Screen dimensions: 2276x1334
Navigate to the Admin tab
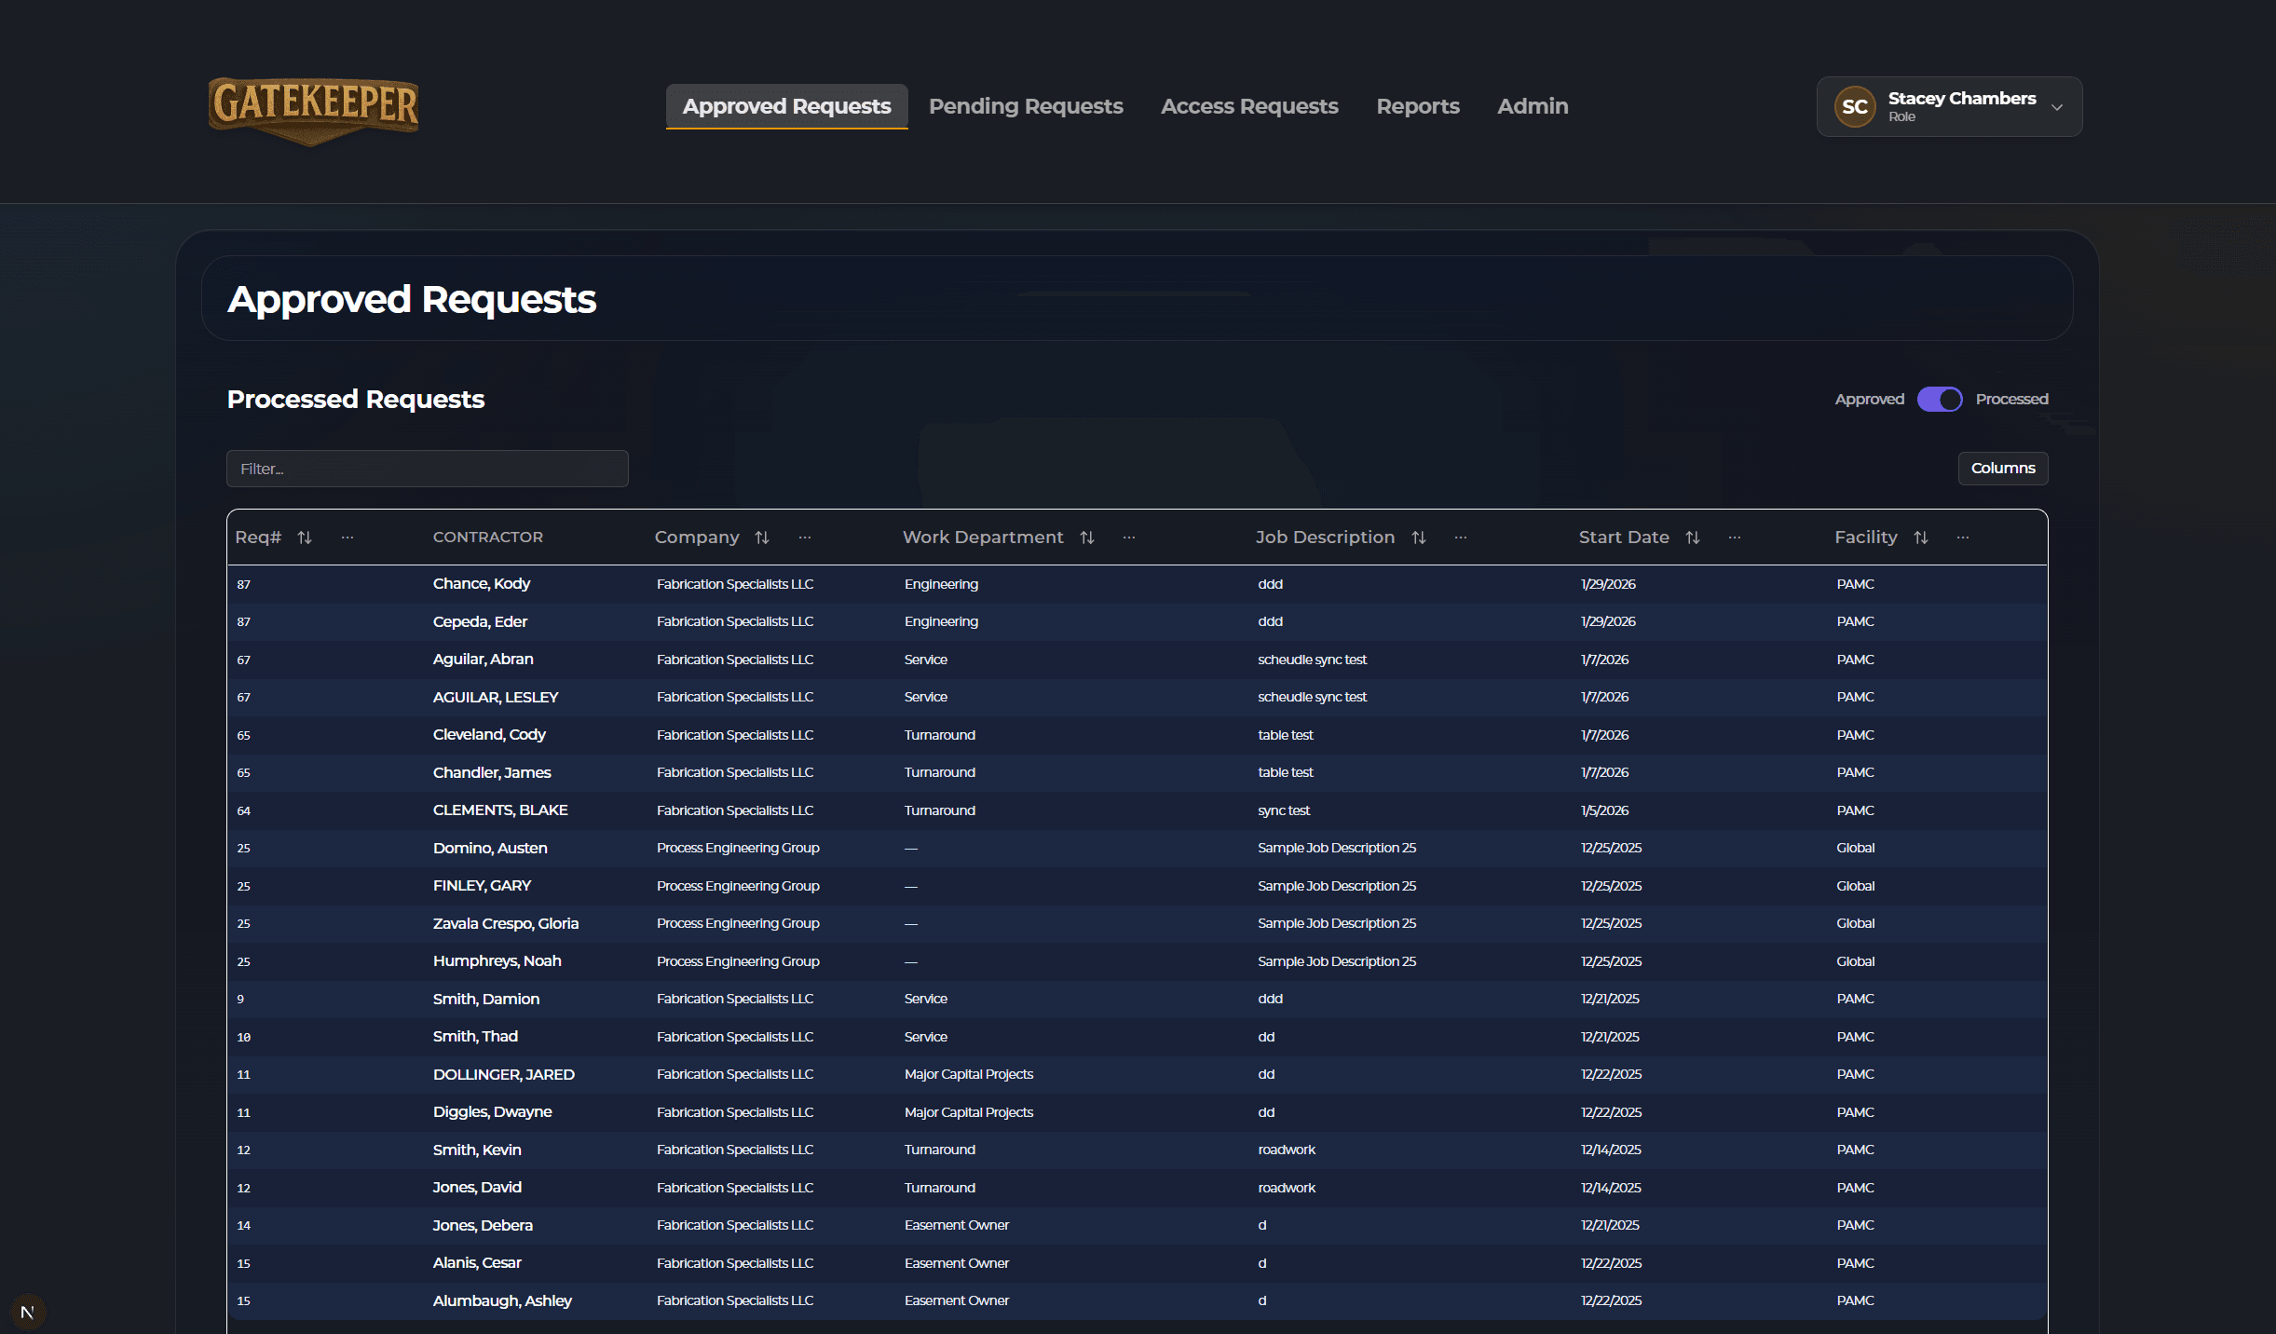point(1533,106)
